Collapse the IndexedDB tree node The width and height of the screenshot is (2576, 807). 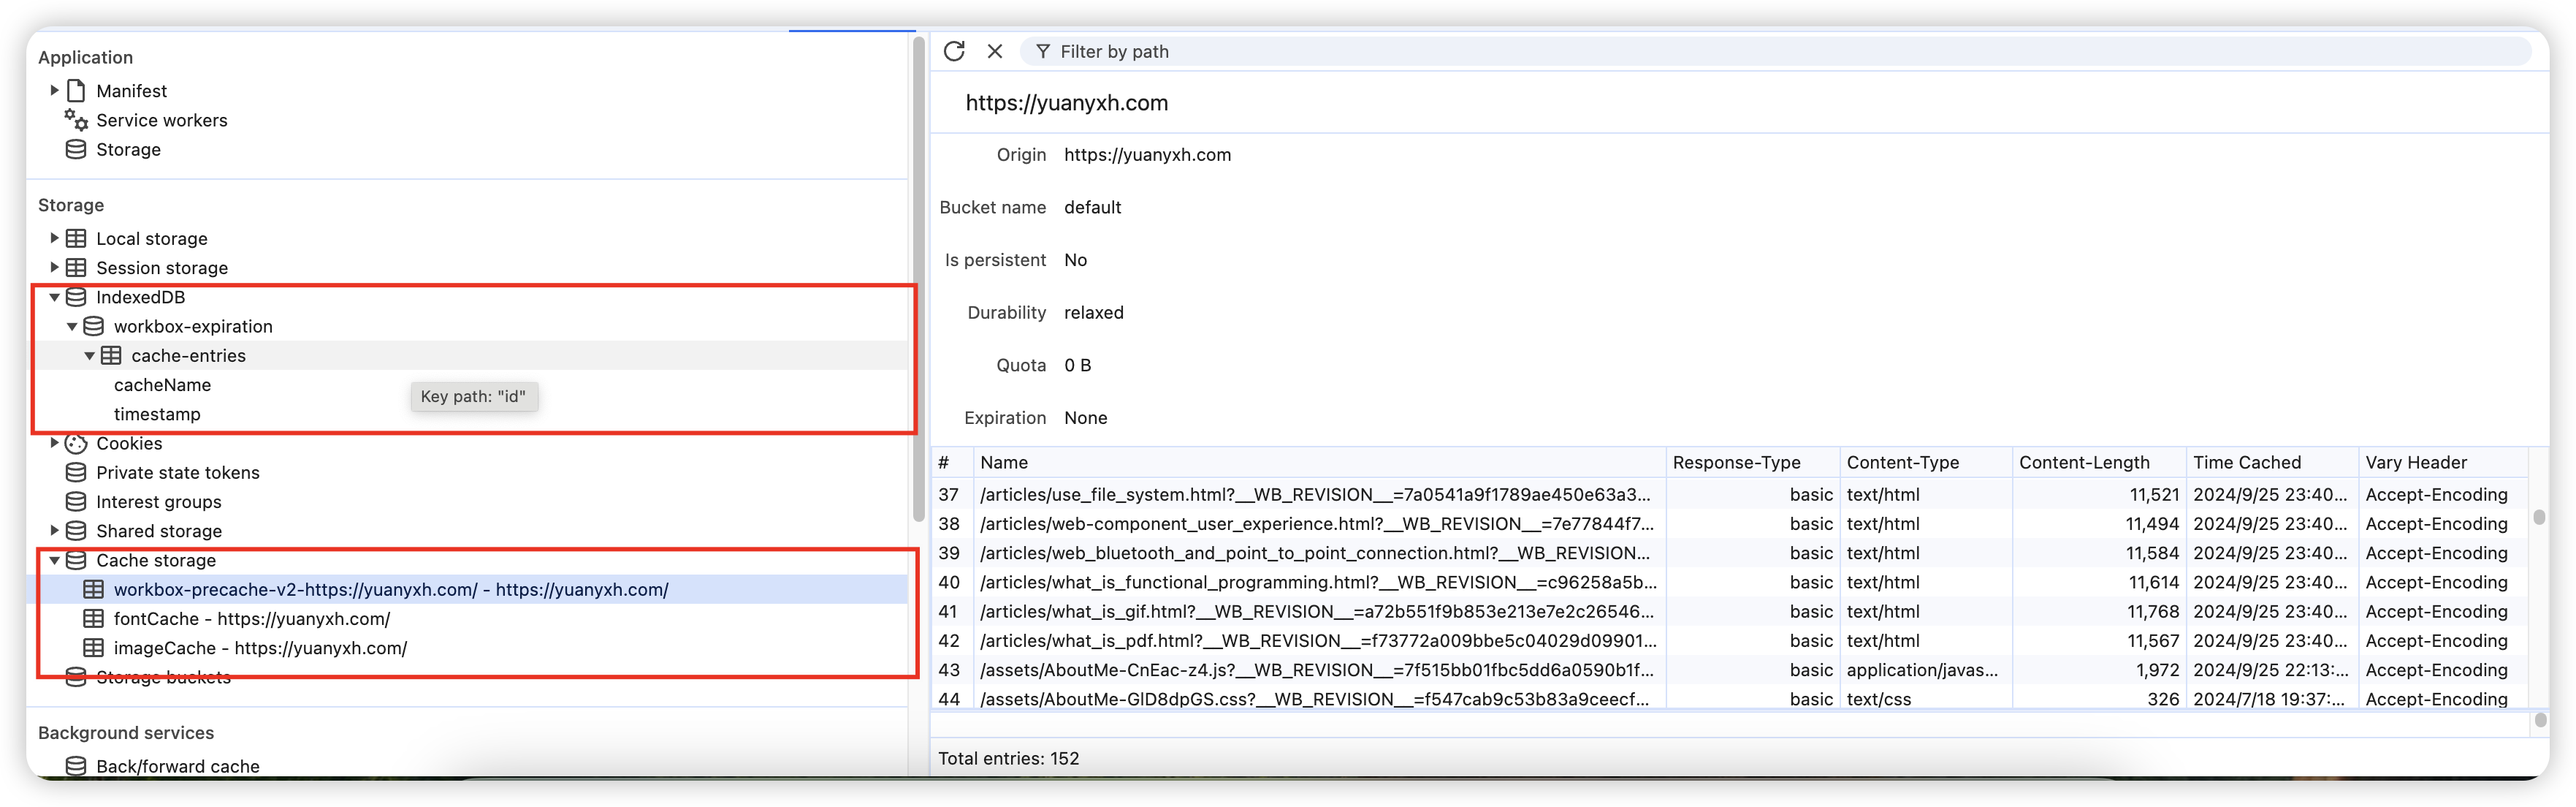pyautogui.click(x=54, y=297)
